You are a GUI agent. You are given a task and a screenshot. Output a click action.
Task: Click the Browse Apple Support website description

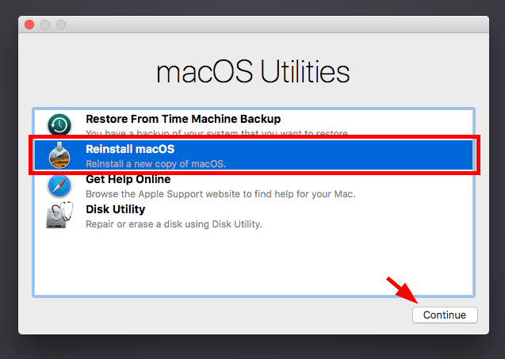[x=220, y=194]
